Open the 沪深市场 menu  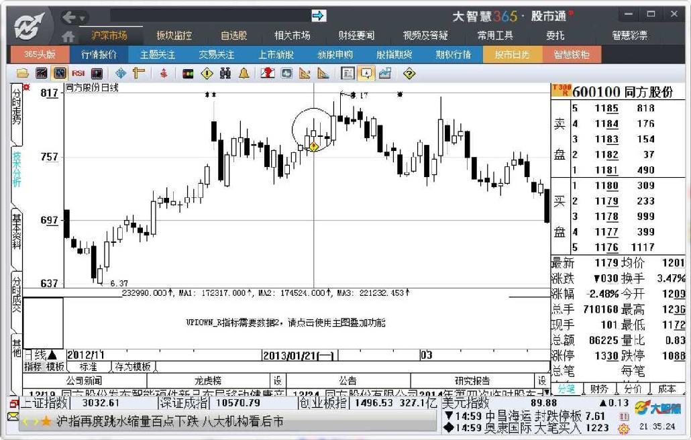click(109, 36)
